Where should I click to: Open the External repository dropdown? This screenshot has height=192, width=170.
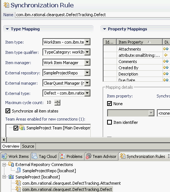87,73
